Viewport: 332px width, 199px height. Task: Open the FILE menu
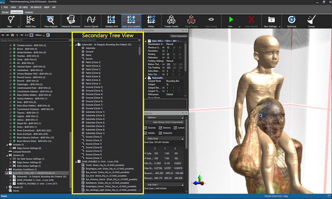tap(5, 7)
